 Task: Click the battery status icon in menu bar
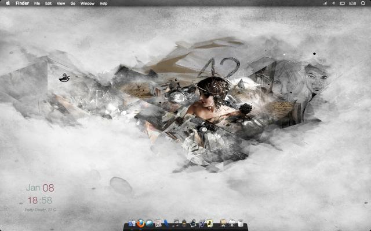342,3
